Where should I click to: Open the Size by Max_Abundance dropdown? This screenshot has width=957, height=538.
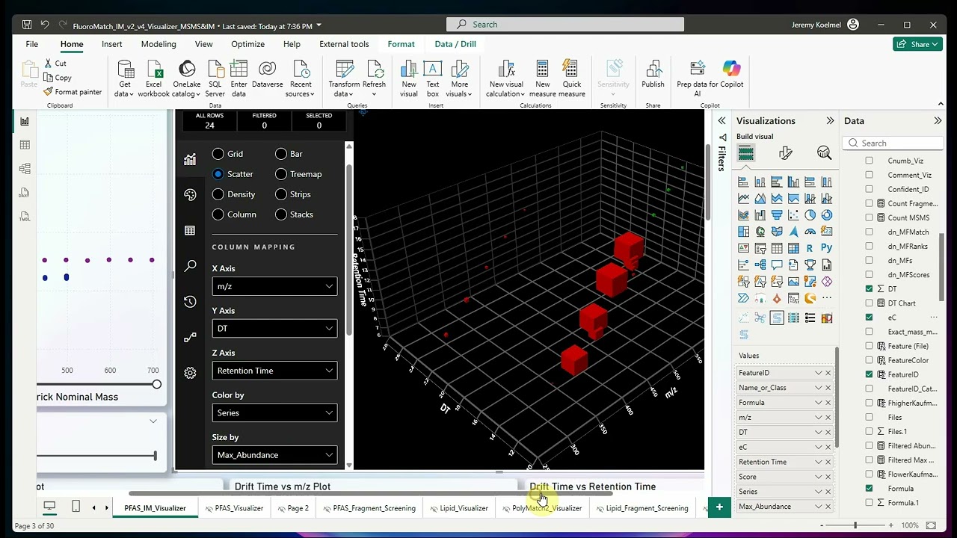(274, 455)
